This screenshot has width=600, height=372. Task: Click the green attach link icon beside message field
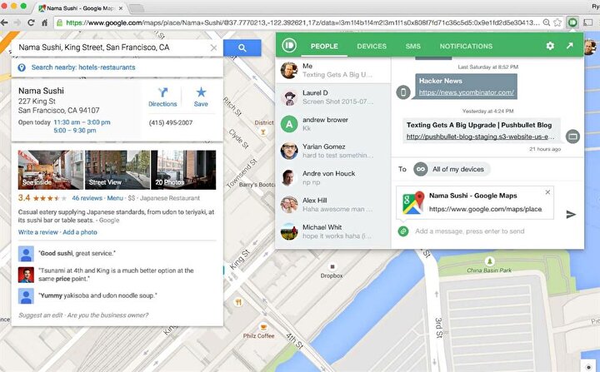(403, 231)
